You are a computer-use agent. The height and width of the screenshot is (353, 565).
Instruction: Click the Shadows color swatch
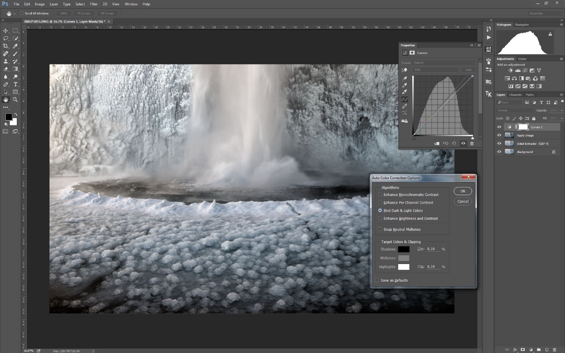coord(404,249)
